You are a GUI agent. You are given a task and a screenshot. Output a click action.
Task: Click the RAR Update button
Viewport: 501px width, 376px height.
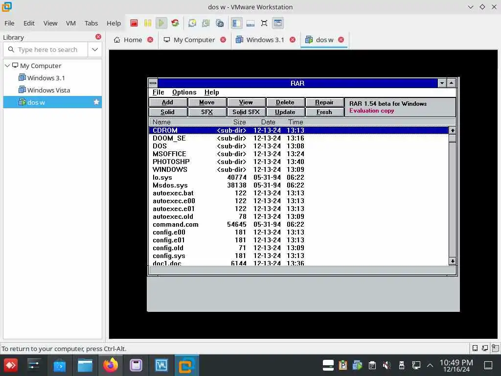(285, 112)
